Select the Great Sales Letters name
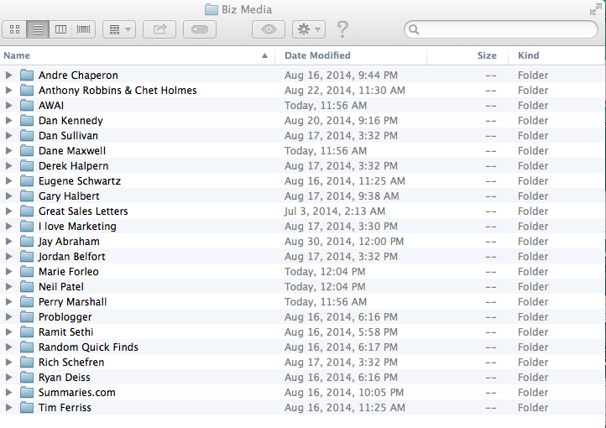Viewport: 606px width, 428px height. tap(83, 211)
